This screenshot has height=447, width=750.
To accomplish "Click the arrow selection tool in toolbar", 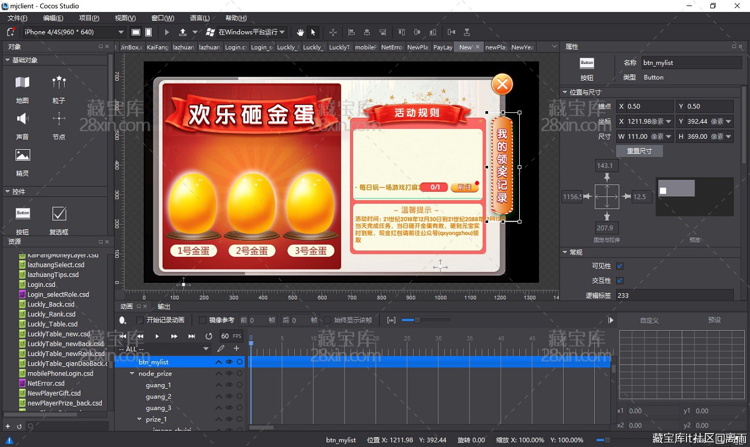I will click(x=313, y=32).
